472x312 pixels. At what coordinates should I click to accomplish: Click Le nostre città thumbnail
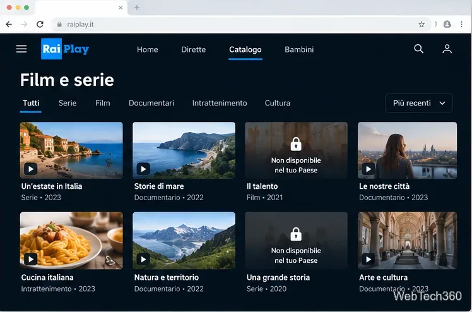pyautogui.click(x=407, y=150)
